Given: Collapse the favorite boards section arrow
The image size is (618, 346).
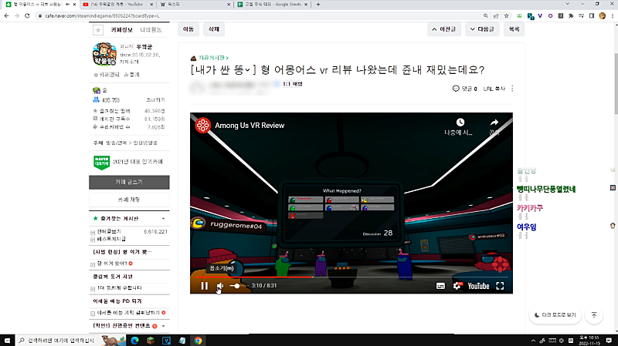Looking at the screenshot, I should 164,219.
